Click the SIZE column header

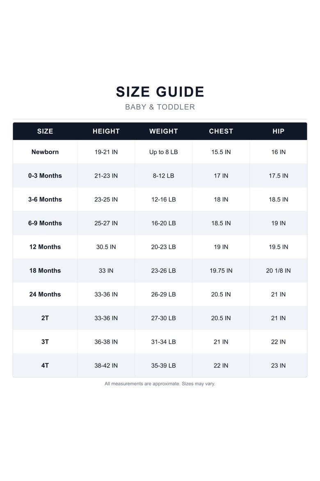(x=45, y=131)
